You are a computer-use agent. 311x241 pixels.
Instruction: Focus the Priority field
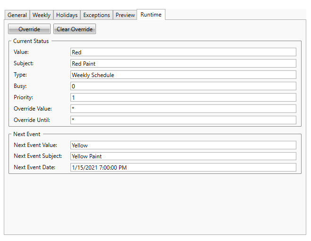tap(183, 97)
